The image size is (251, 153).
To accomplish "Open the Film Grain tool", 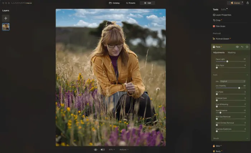I will (219, 26).
